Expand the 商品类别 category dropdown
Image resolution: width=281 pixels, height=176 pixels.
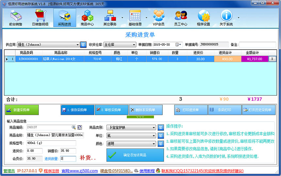click(154, 128)
